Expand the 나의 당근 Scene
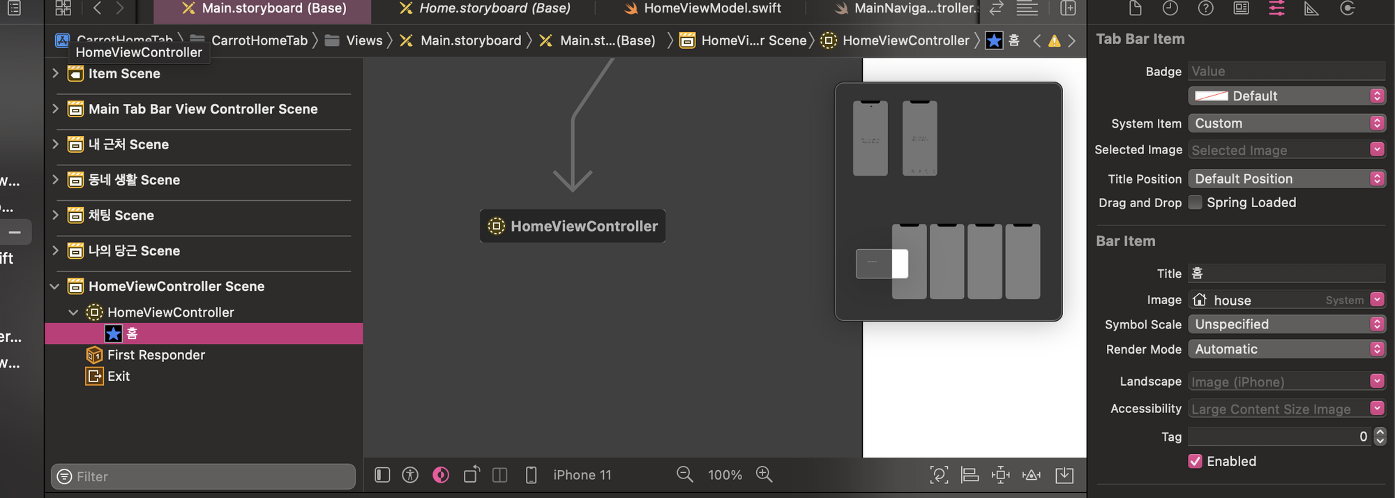Screen dimensions: 1395x498 (x=55, y=251)
